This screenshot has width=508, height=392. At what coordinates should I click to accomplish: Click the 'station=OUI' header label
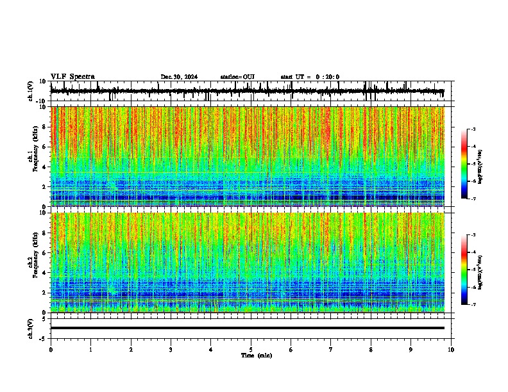coord(237,77)
